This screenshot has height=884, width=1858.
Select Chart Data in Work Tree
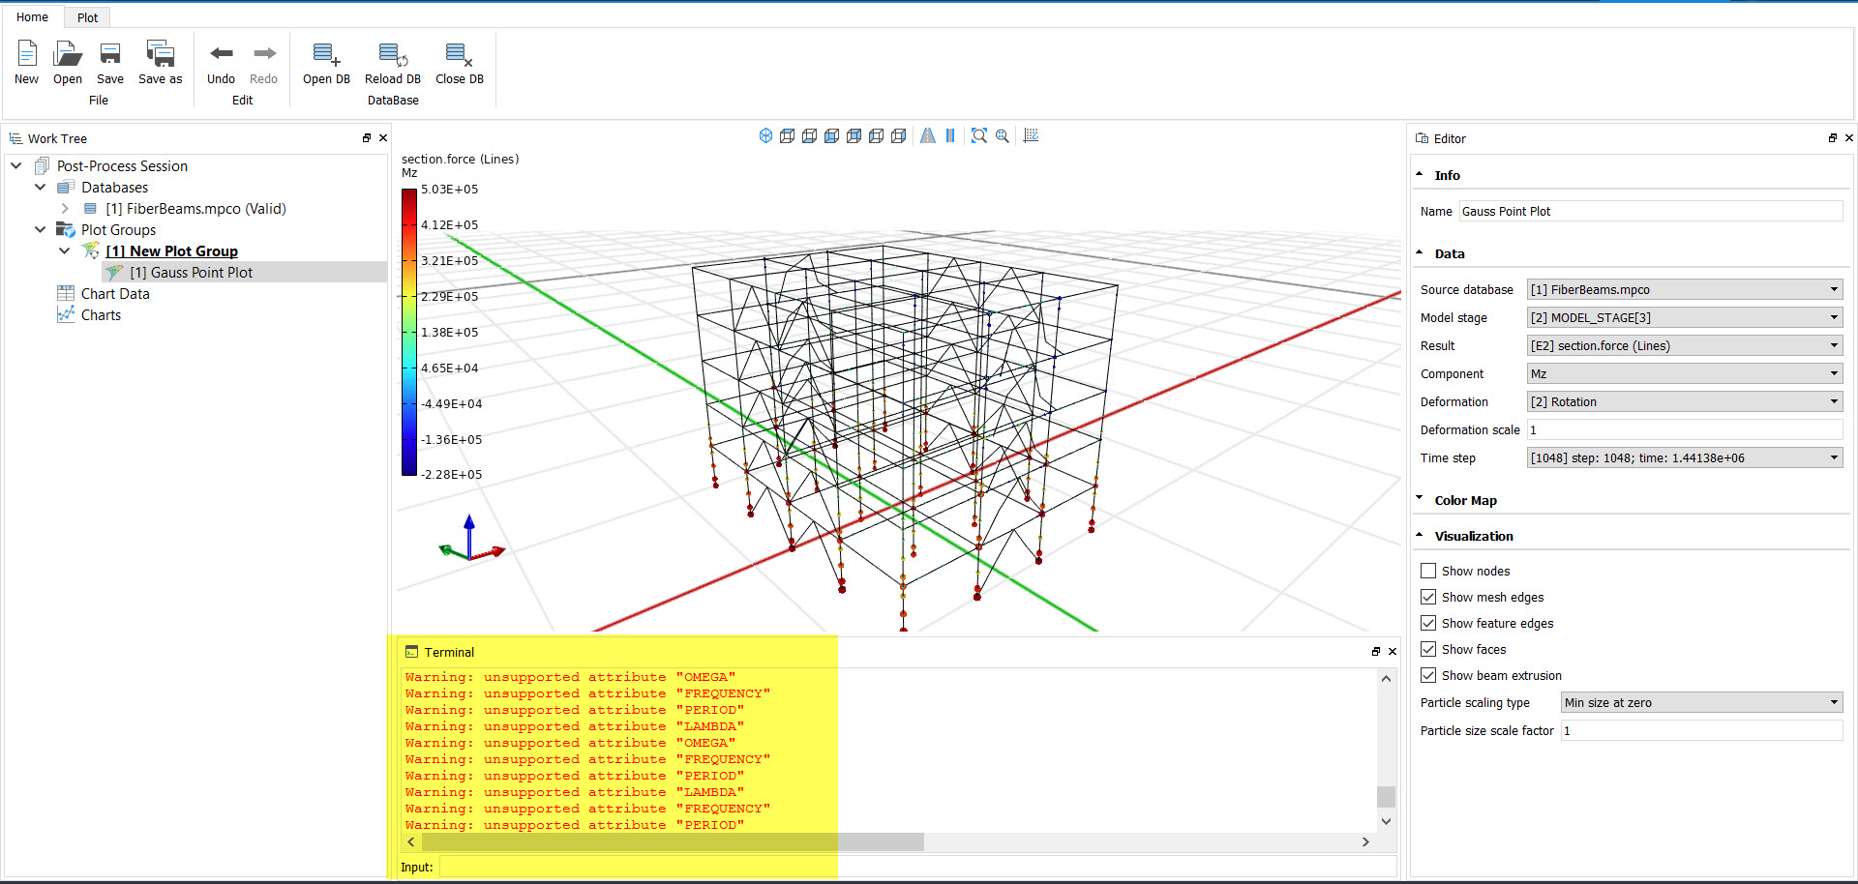(115, 294)
